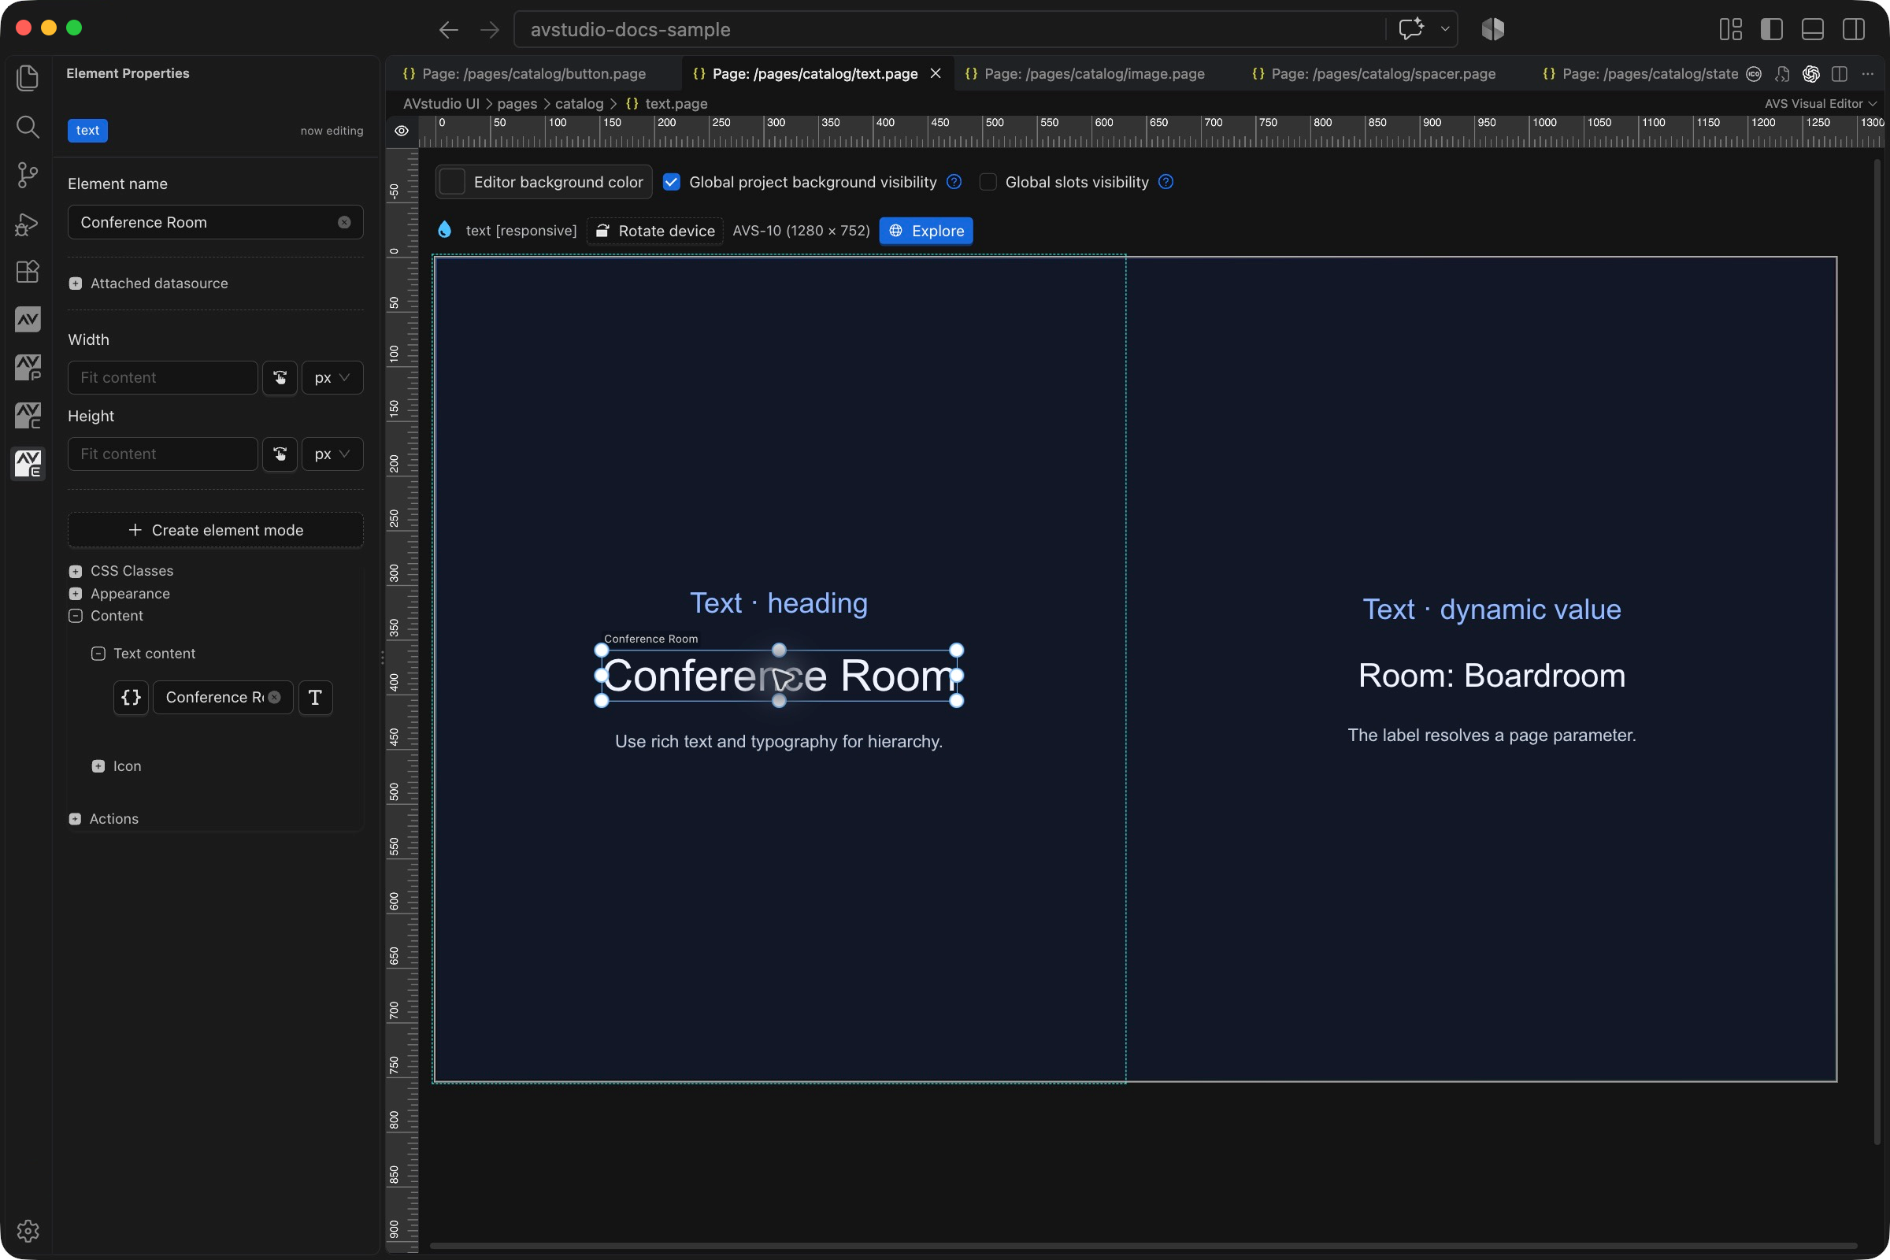Open the Height unit px dropdown
This screenshot has height=1260, width=1890.
click(332, 454)
